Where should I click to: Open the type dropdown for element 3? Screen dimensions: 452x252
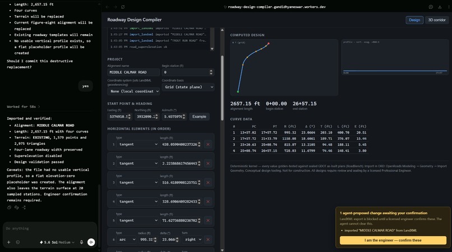[138, 182]
